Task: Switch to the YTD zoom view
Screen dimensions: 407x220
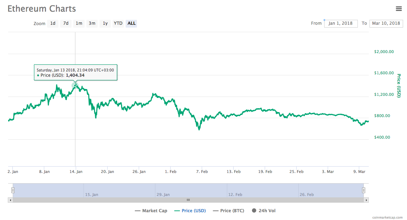Action: [118, 23]
